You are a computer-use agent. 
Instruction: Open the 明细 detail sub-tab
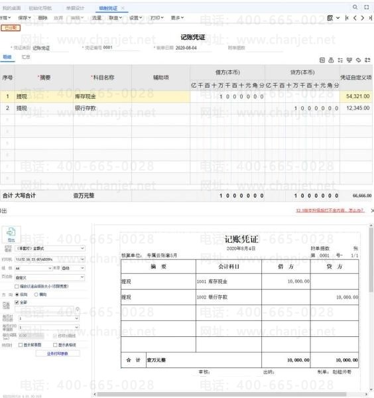click(7, 57)
